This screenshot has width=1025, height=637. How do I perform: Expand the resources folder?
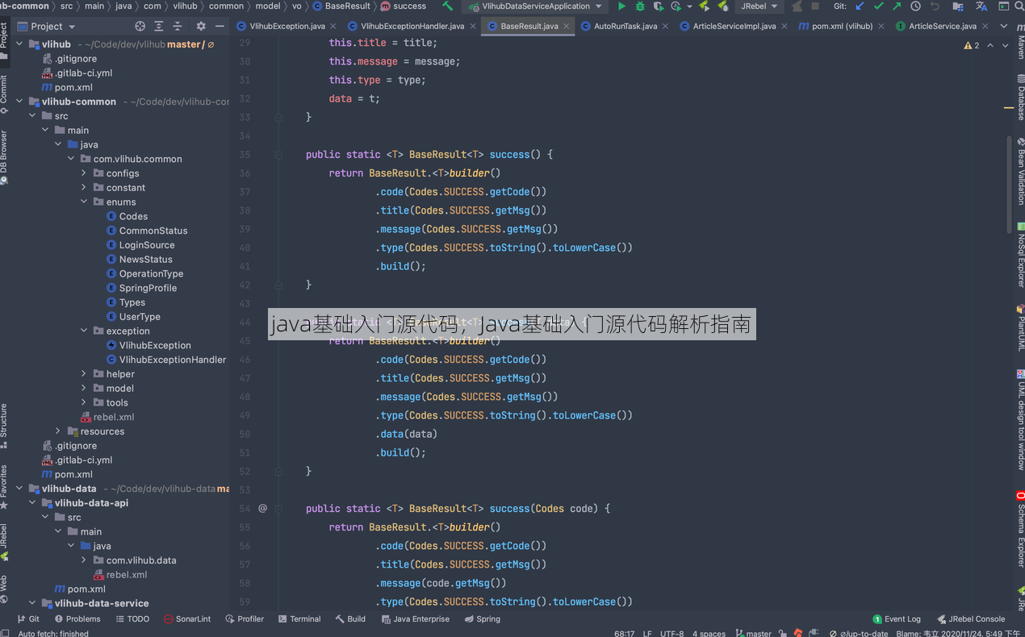pyautogui.click(x=58, y=431)
